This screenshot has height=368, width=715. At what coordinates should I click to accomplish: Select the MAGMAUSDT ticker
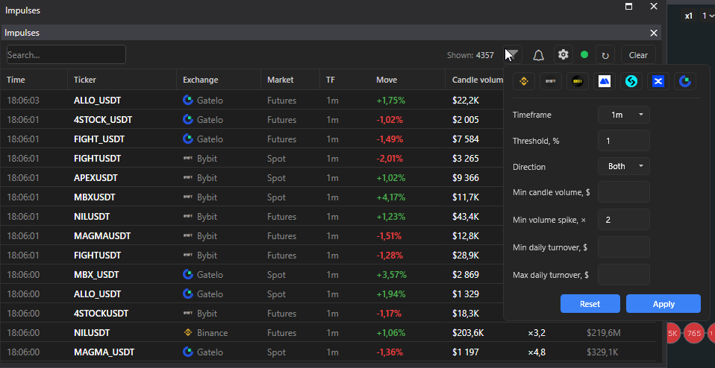click(x=102, y=235)
